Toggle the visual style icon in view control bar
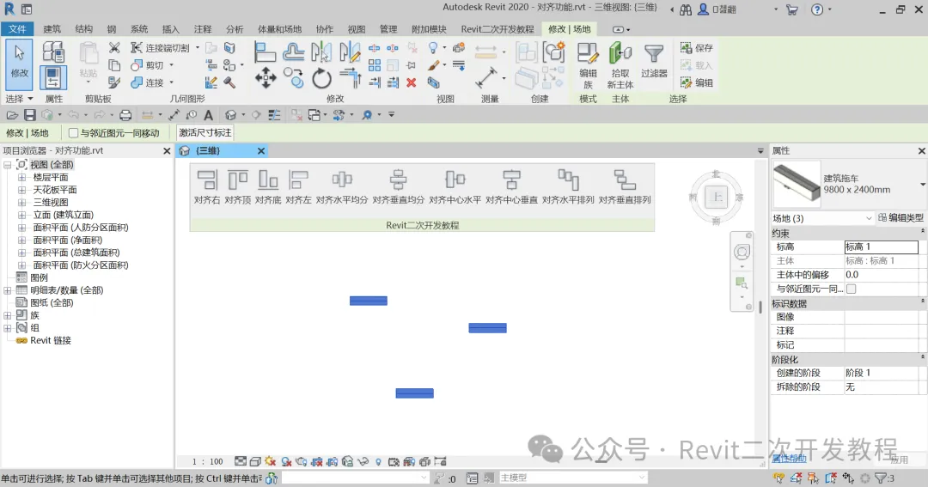928x487 pixels. pos(255,461)
